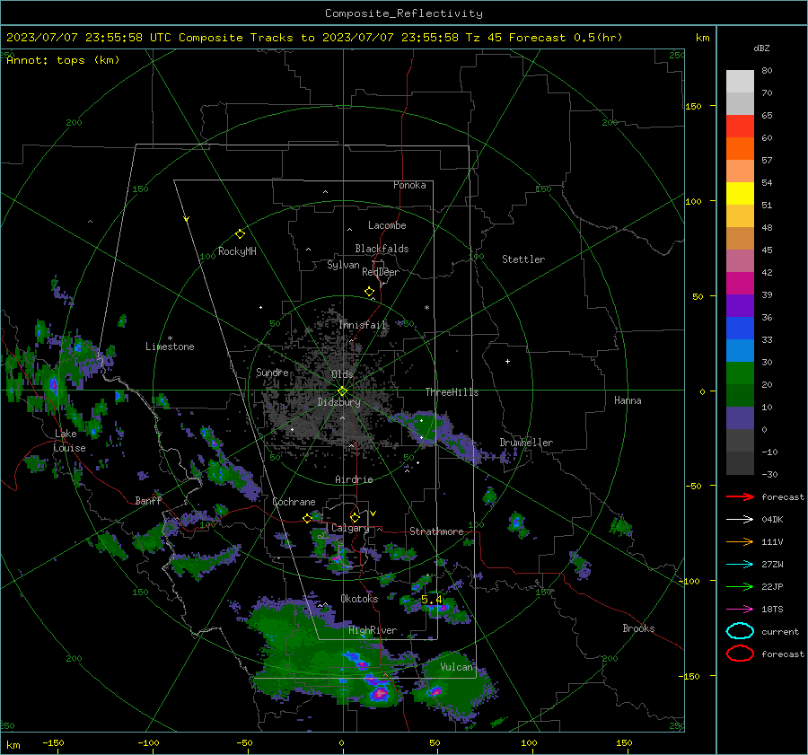This screenshot has width=808, height=755.
Task: Click the Vulcan city label
Action: pos(456,667)
